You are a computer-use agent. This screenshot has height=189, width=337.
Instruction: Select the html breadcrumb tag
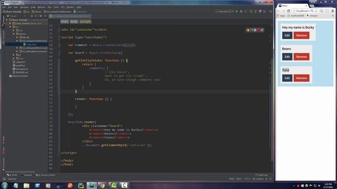pyautogui.click(x=64, y=22)
